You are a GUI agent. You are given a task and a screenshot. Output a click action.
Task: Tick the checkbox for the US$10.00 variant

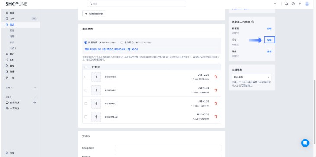86,77
